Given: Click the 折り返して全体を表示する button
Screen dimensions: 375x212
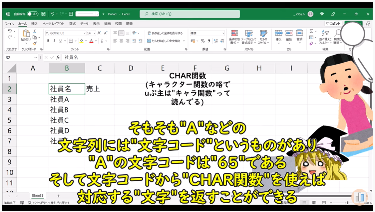Looking at the screenshot, I should tap(165, 33).
